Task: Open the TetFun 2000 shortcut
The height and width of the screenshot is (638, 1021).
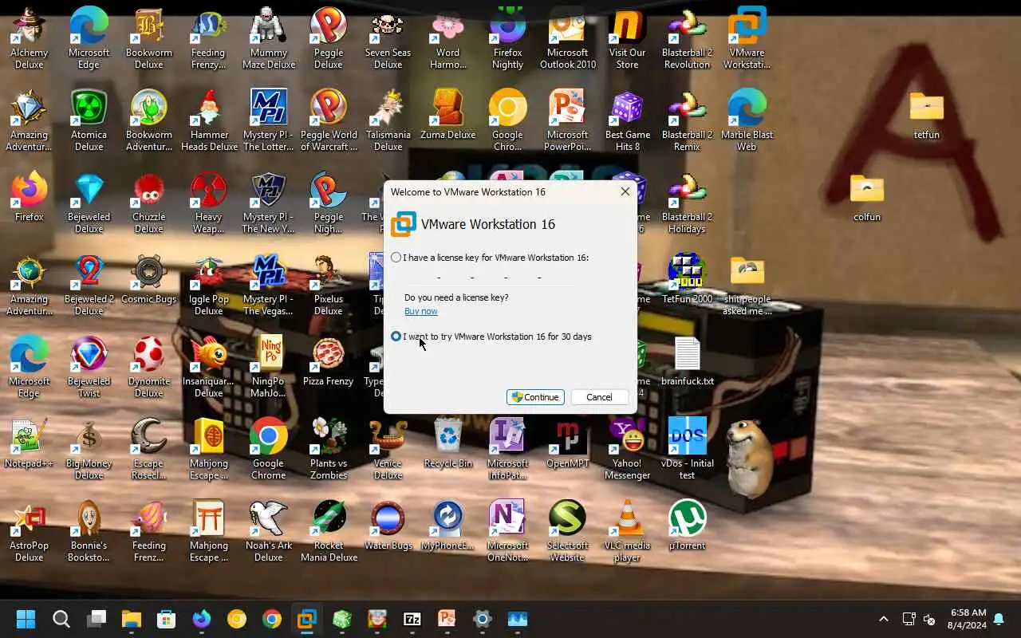Action: [x=687, y=278]
